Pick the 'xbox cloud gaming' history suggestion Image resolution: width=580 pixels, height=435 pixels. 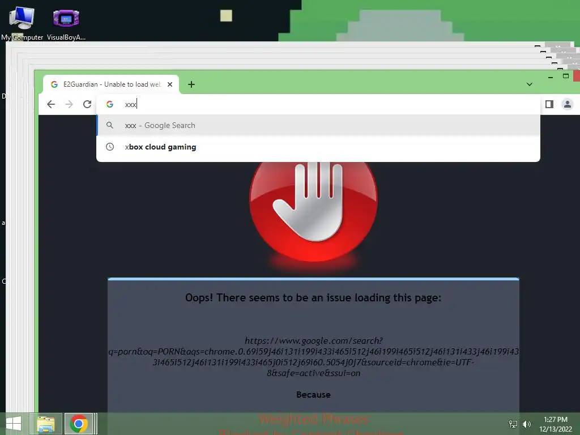click(x=318, y=147)
